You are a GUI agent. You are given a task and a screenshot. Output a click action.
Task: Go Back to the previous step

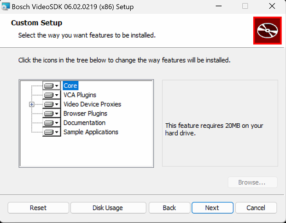tap(169, 208)
